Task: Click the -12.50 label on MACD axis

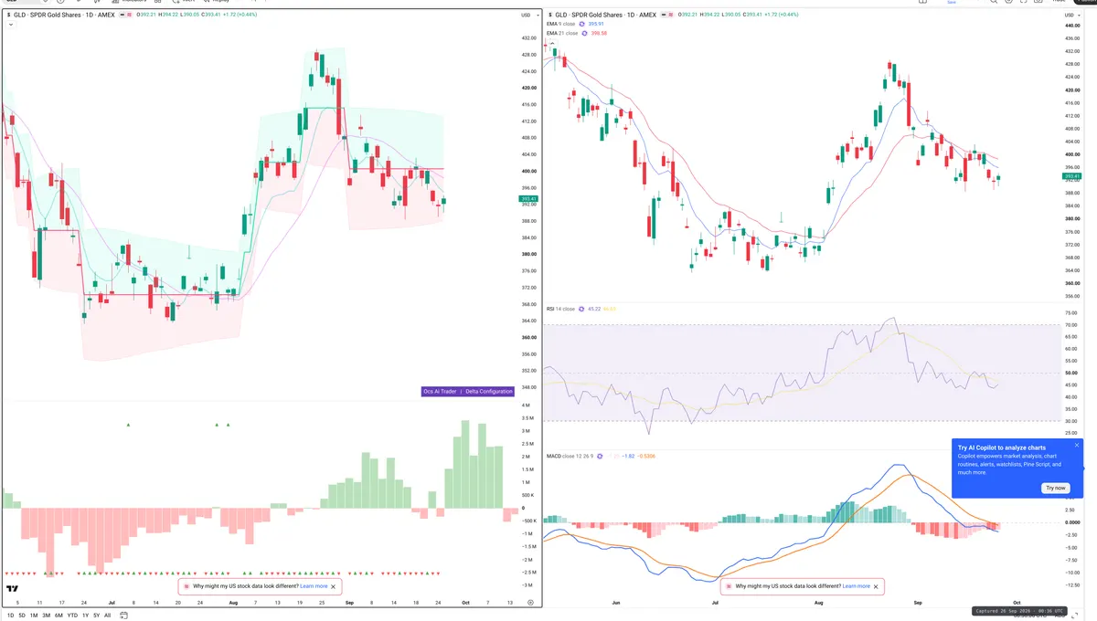Action: pos(1071,586)
